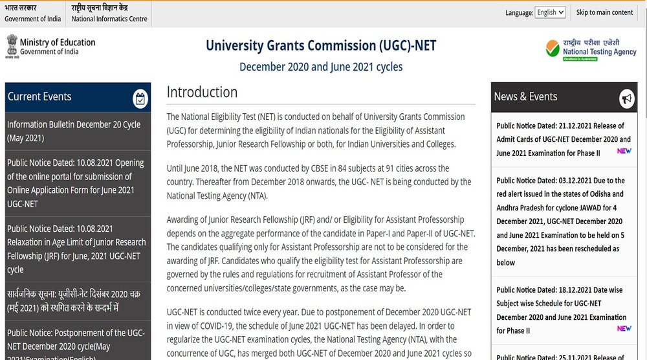The image size is (647, 360).
Task: Click Skip to main content link
Action: pyautogui.click(x=604, y=12)
